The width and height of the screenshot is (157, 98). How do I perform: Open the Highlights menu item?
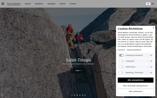click(51, 4)
